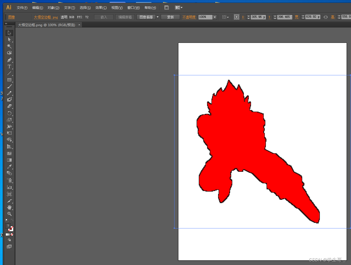Click default fill and stroke icon

point(7,220)
